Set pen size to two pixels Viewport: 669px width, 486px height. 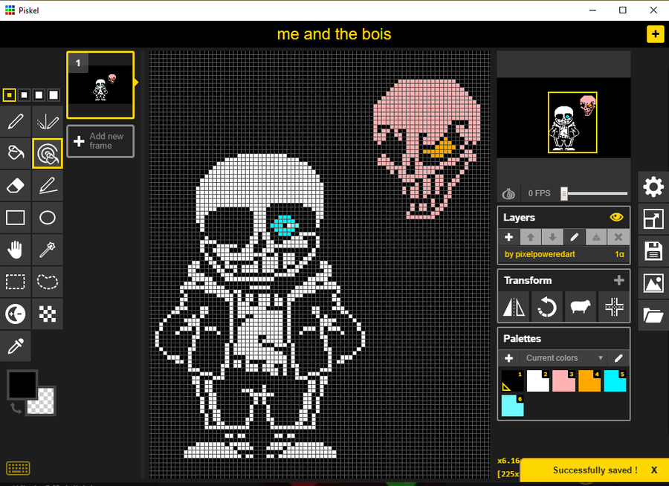(24, 94)
